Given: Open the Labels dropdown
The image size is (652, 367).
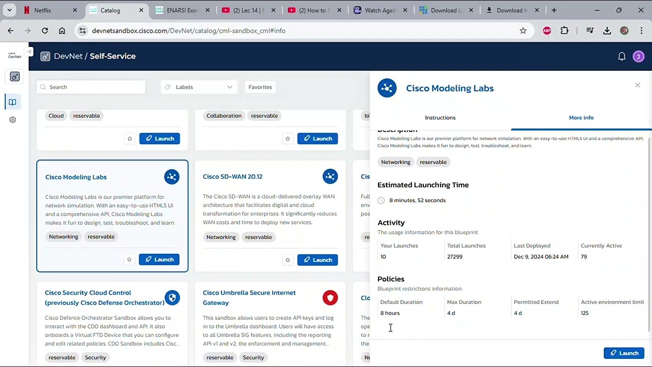Looking at the screenshot, I should pyautogui.click(x=199, y=87).
